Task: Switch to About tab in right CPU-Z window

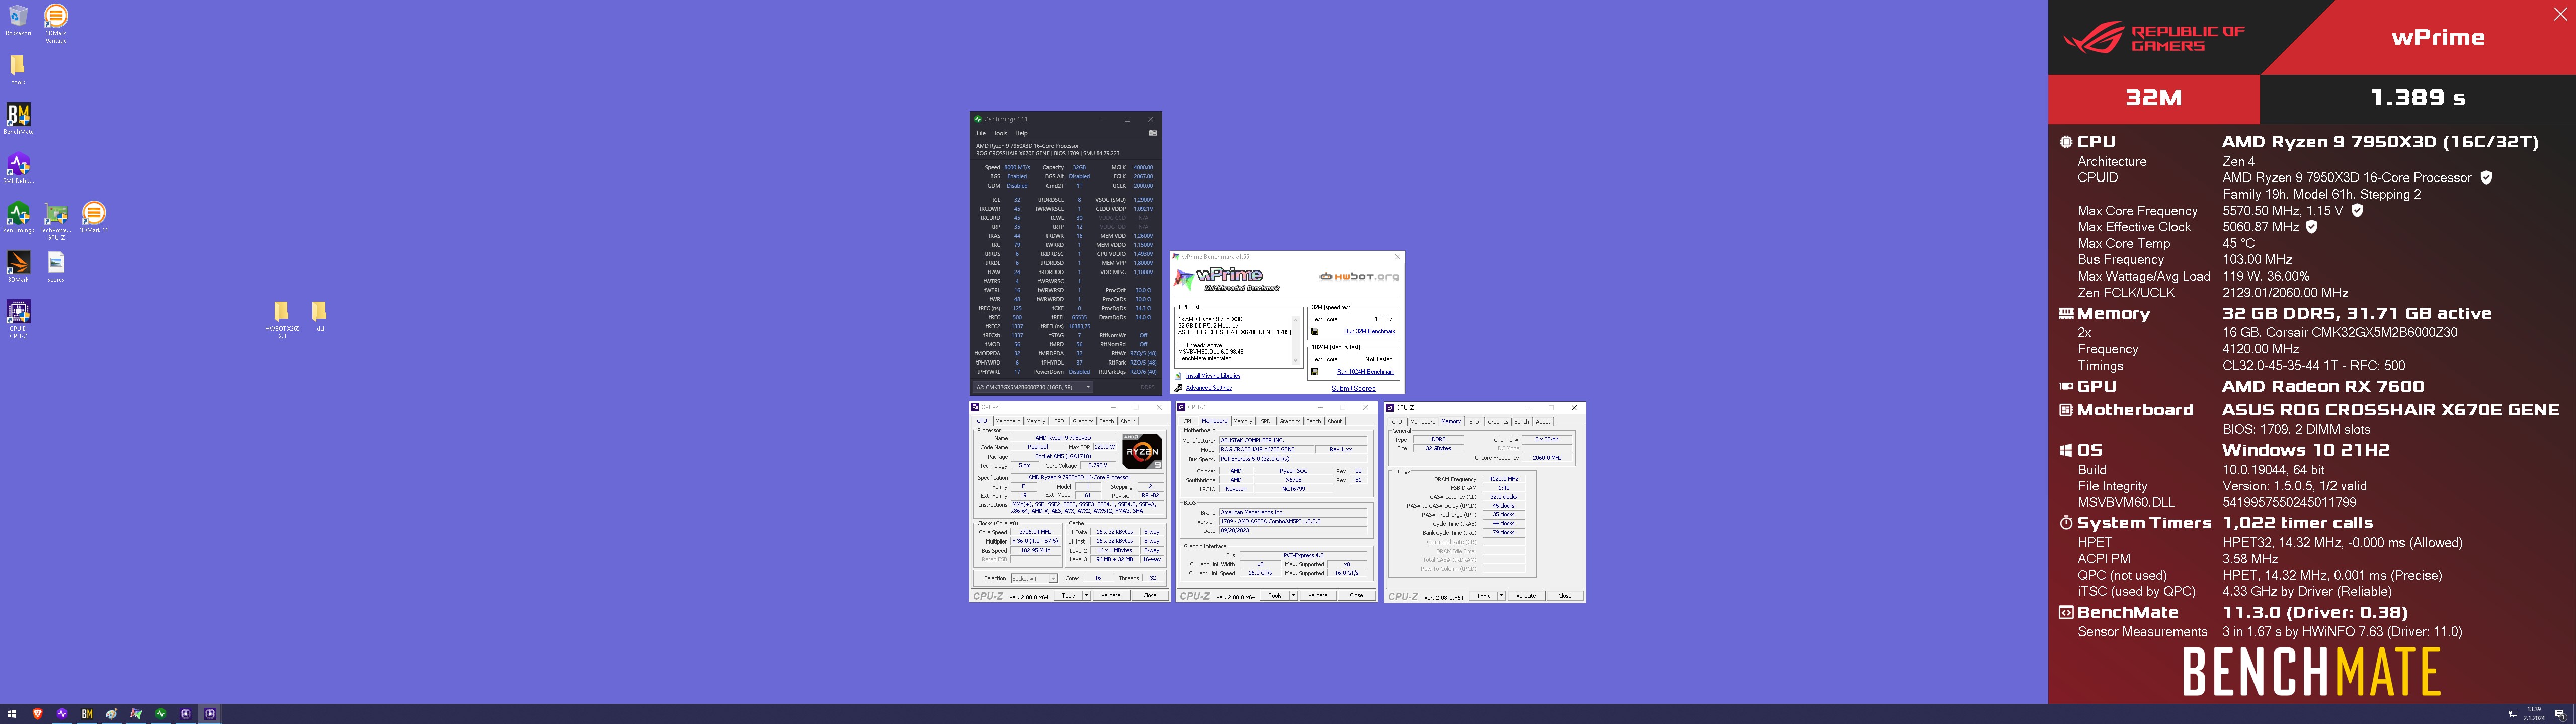Action: point(1543,421)
